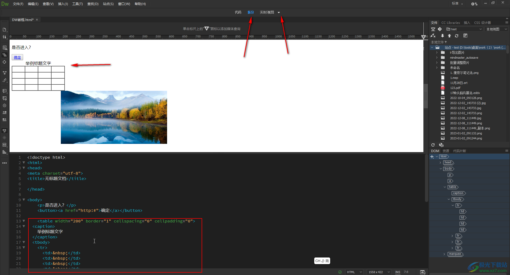The width and height of the screenshot is (510, 275).
Task: Collapse code fold arrow at line 13
Action: pyautogui.click(x=24, y=221)
